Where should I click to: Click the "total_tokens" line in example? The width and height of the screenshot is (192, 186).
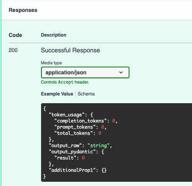click(78, 133)
